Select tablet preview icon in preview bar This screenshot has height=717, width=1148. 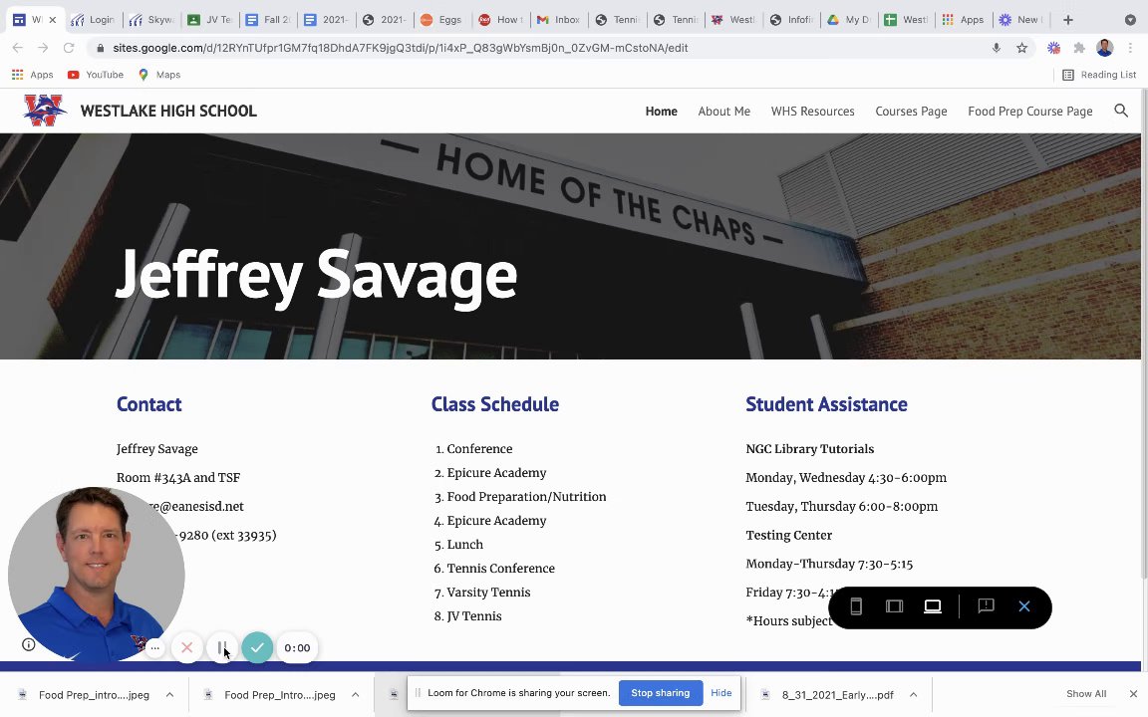pyautogui.click(x=894, y=606)
